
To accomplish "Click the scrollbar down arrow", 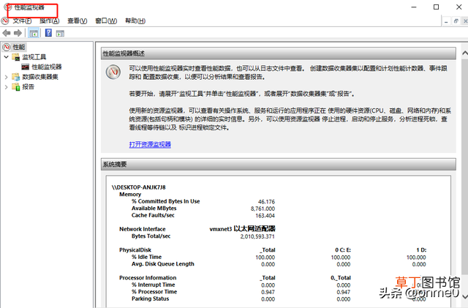I will (465, 296).
